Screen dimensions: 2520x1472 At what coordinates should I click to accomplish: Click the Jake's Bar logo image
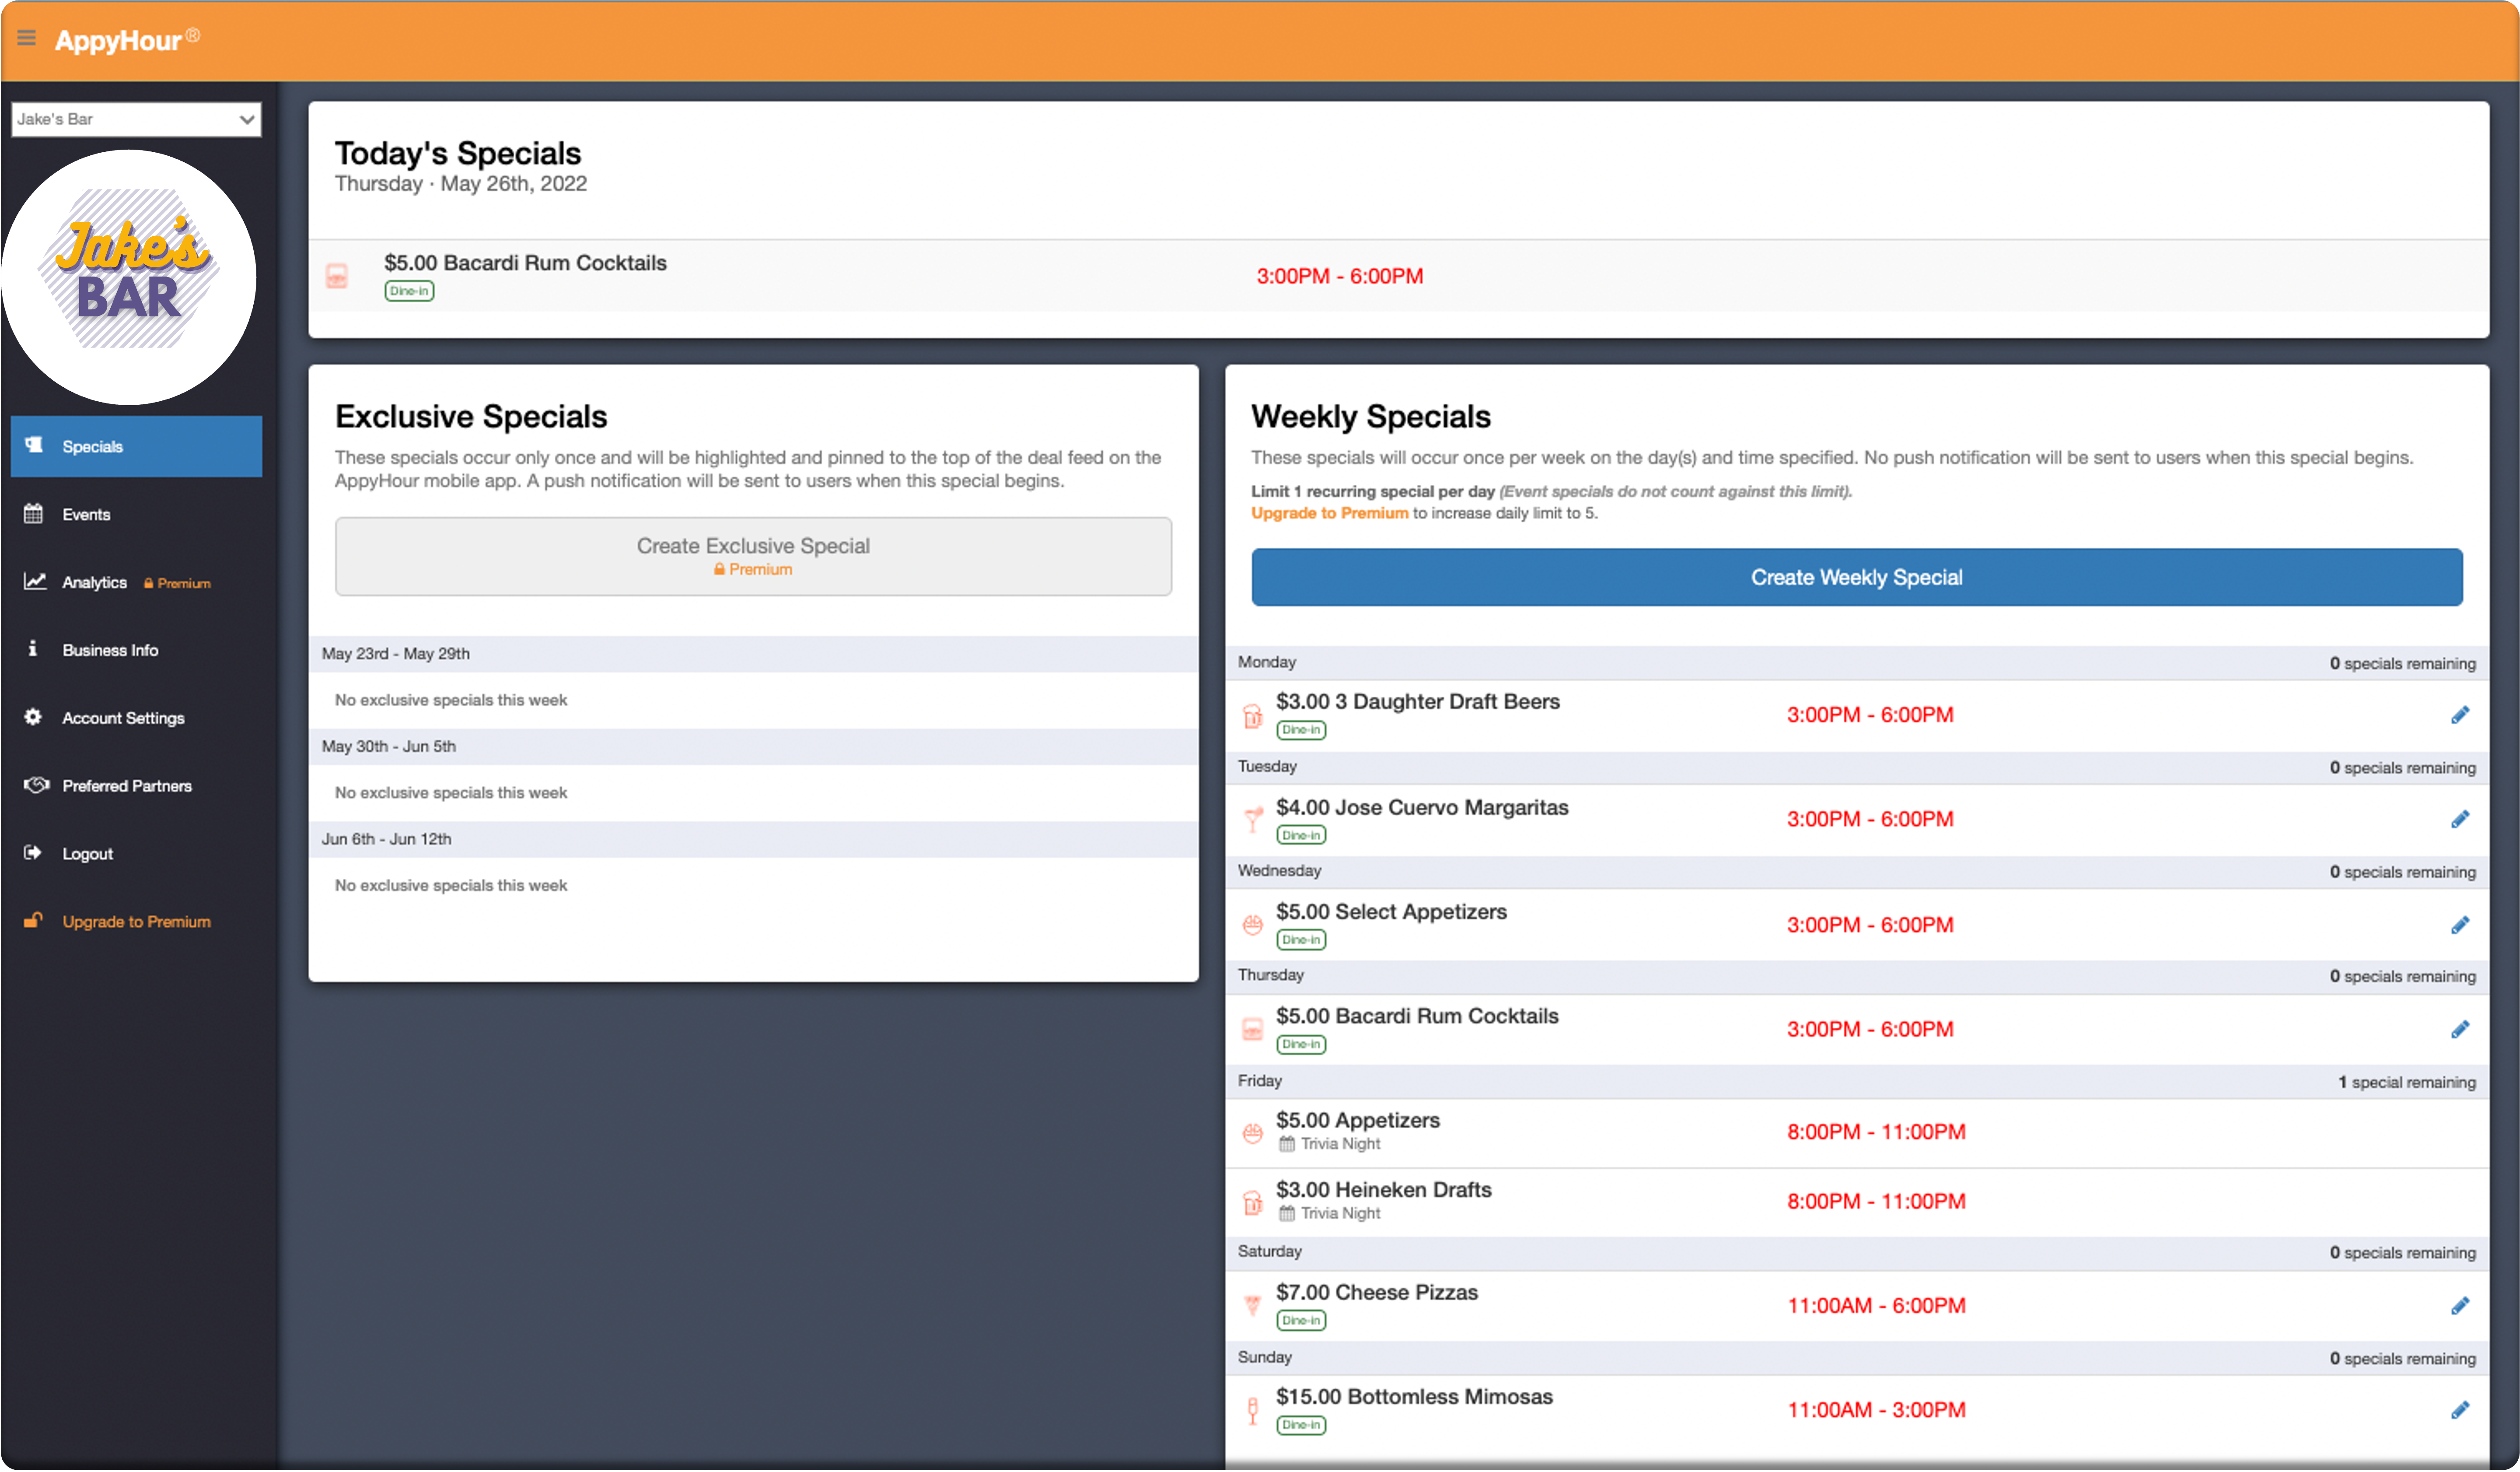[130, 276]
